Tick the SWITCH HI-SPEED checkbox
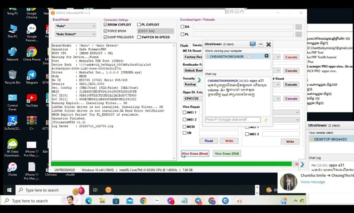This screenshot has width=354, height=213. 139,37
